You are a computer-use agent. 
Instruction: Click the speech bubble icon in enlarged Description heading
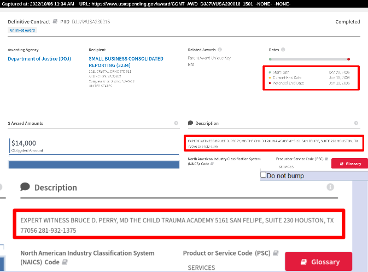tap(25, 187)
